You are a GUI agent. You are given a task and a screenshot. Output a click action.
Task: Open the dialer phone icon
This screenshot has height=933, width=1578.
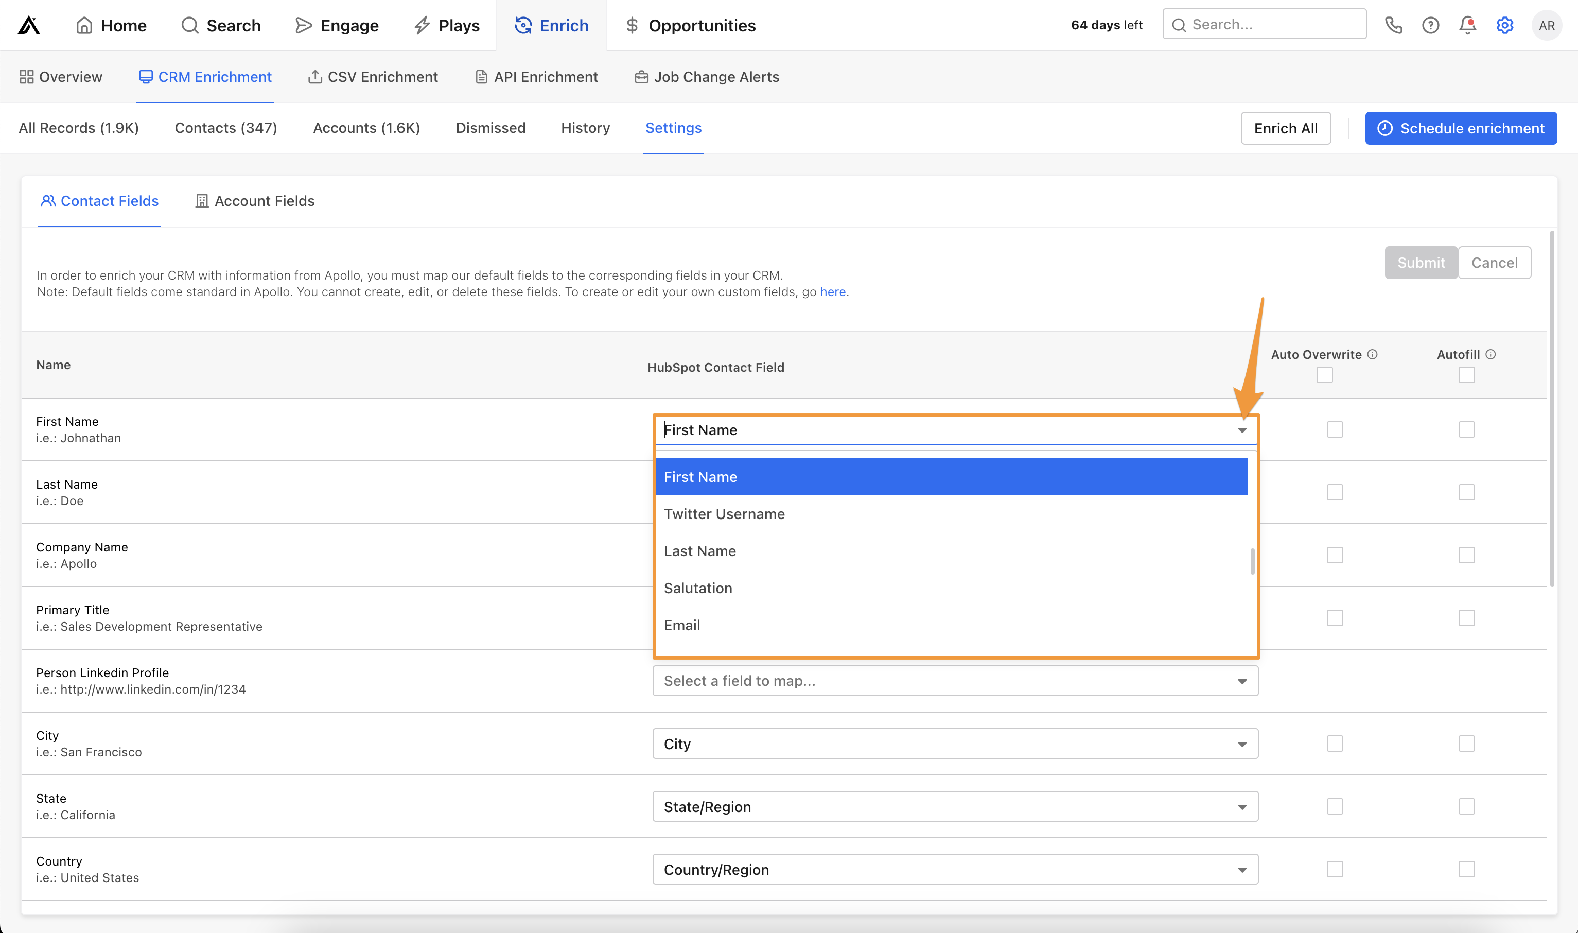click(x=1393, y=25)
